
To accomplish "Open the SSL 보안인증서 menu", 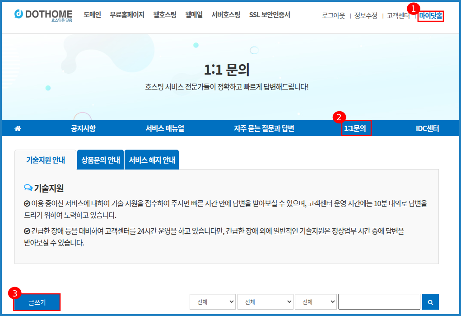I will point(270,15).
